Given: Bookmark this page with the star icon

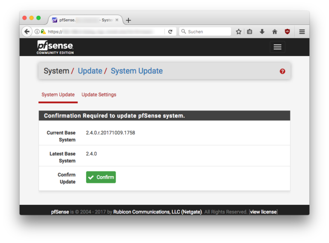Looking at the screenshot, I should click(x=239, y=32).
